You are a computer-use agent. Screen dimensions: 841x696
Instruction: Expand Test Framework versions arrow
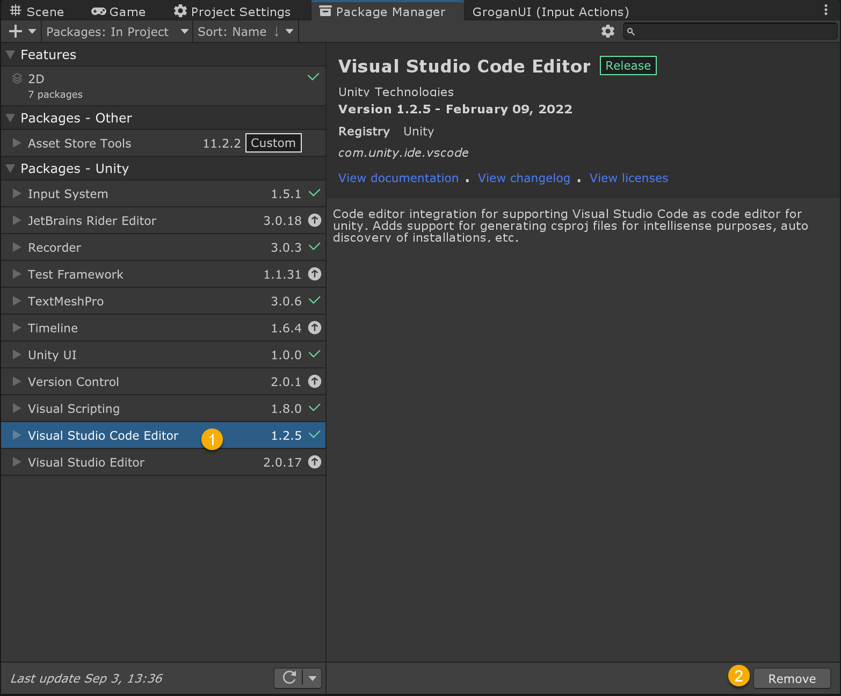point(17,274)
